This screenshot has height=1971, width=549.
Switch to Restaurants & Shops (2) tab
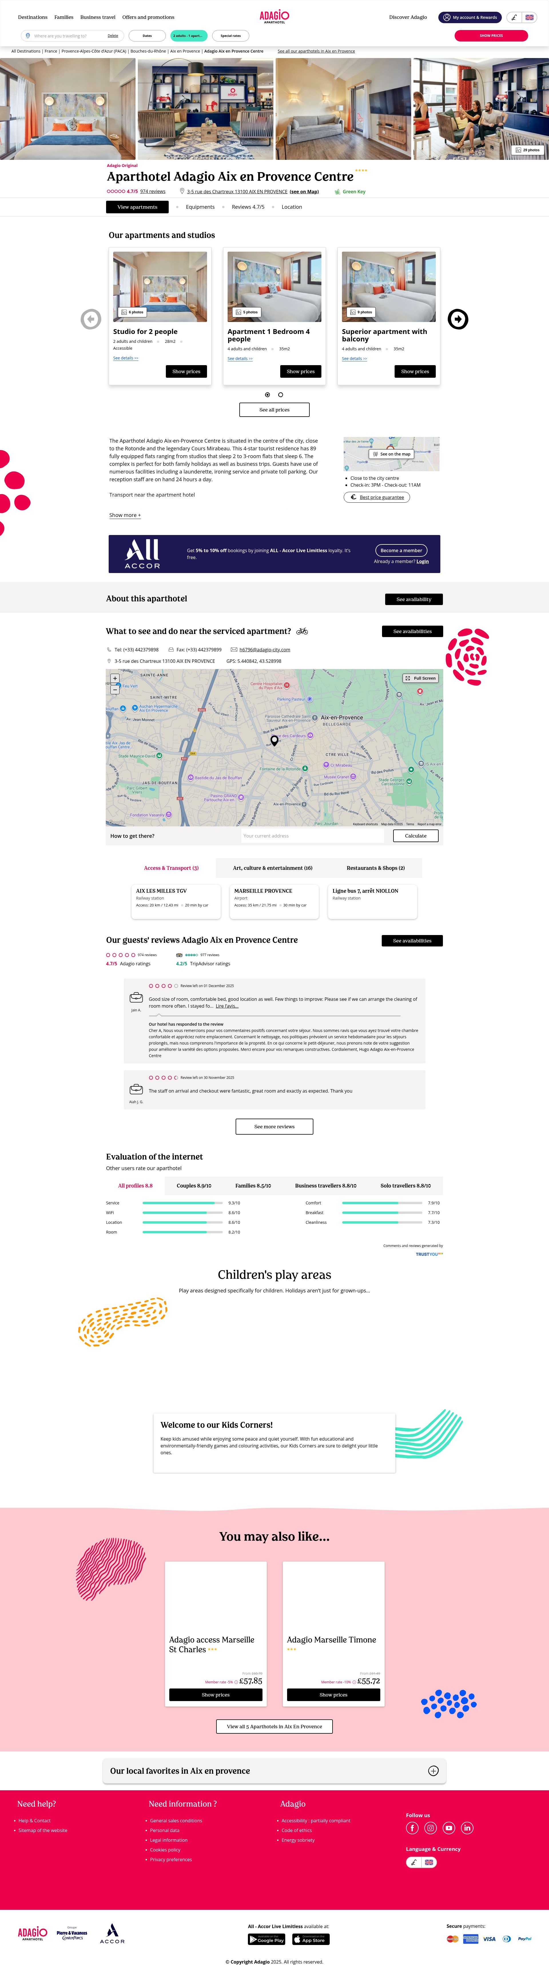375,868
